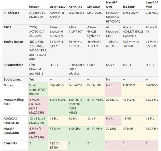Viewport: 161px width, 151px height.
Task: Select the LimeSDR column header
Action: point(94,7)
